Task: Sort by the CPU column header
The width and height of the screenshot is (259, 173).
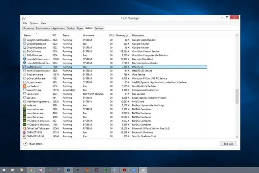Action: (111, 36)
